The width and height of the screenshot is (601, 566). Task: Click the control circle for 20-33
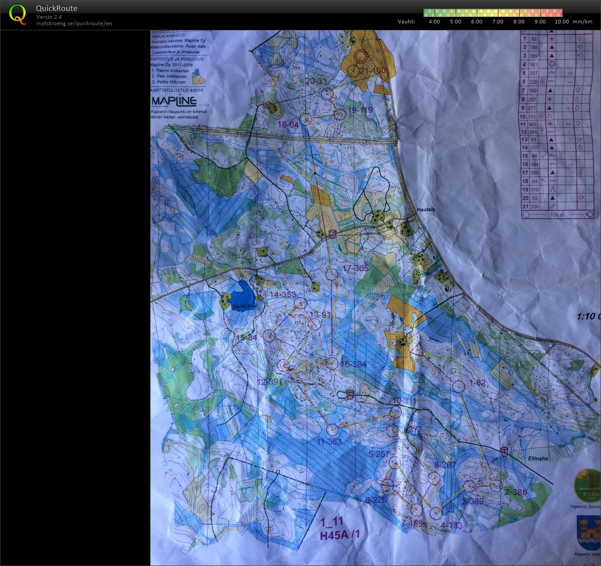pos(327,94)
